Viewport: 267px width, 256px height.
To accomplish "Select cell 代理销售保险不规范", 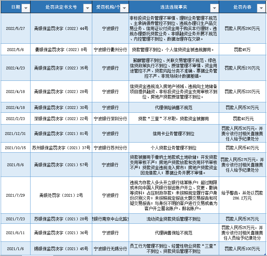I will (174, 233).
